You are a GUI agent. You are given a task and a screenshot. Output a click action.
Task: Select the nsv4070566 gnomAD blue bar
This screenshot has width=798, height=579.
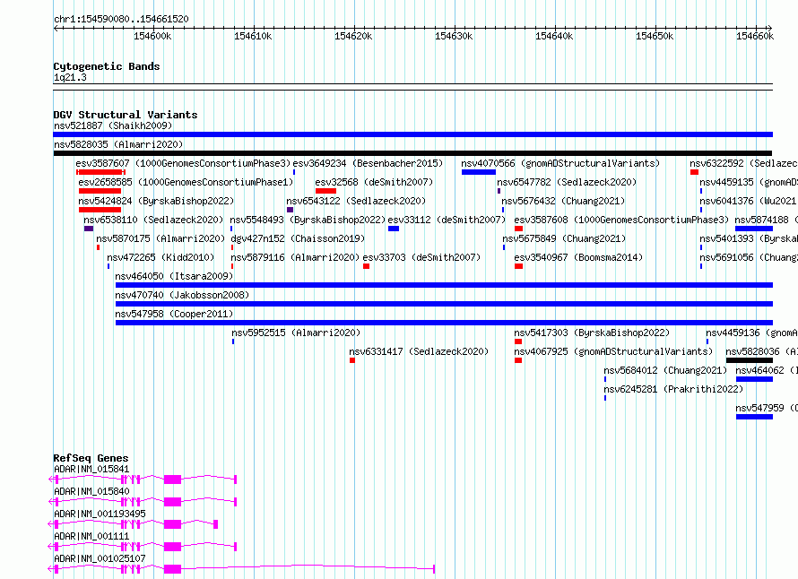(x=479, y=172)
